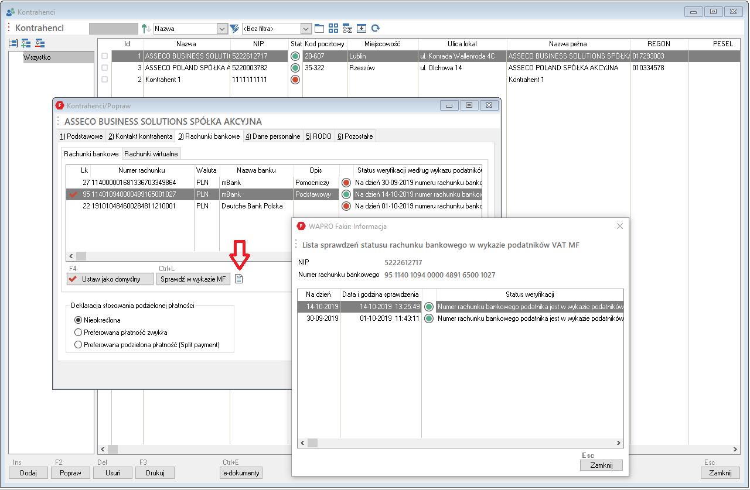Click green status icon in ASSECO BUSINESS SOLUTIONS row

point(295,56)
